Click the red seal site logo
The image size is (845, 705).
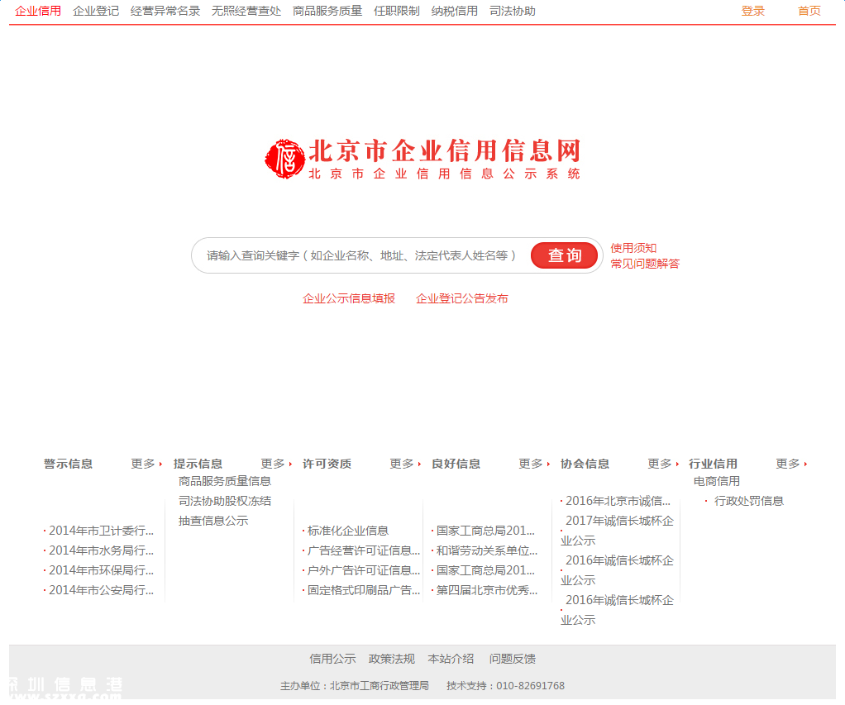pos(285,159)
